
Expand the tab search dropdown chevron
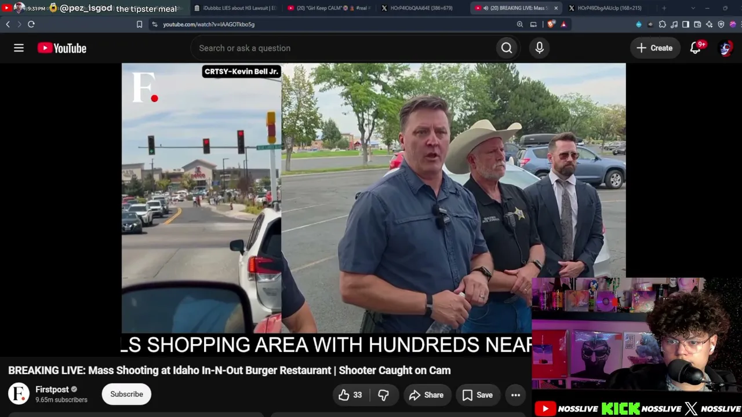click(x=693, y=8)
